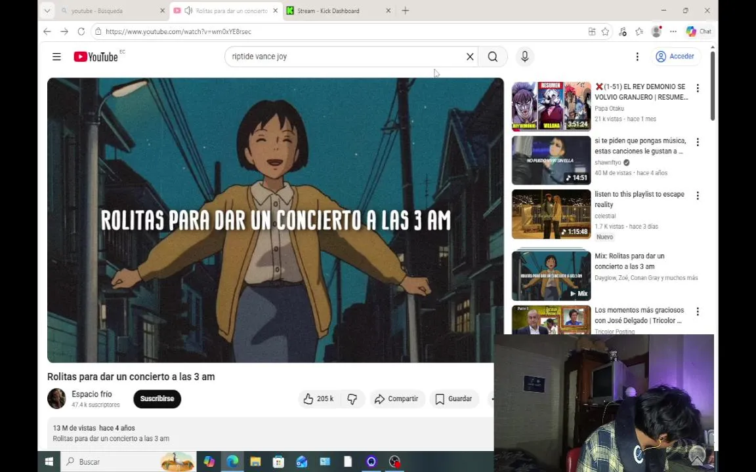Viewport: 756px width, 472px height.
Task: Click the address bar URL field
Action: [337, 31]
